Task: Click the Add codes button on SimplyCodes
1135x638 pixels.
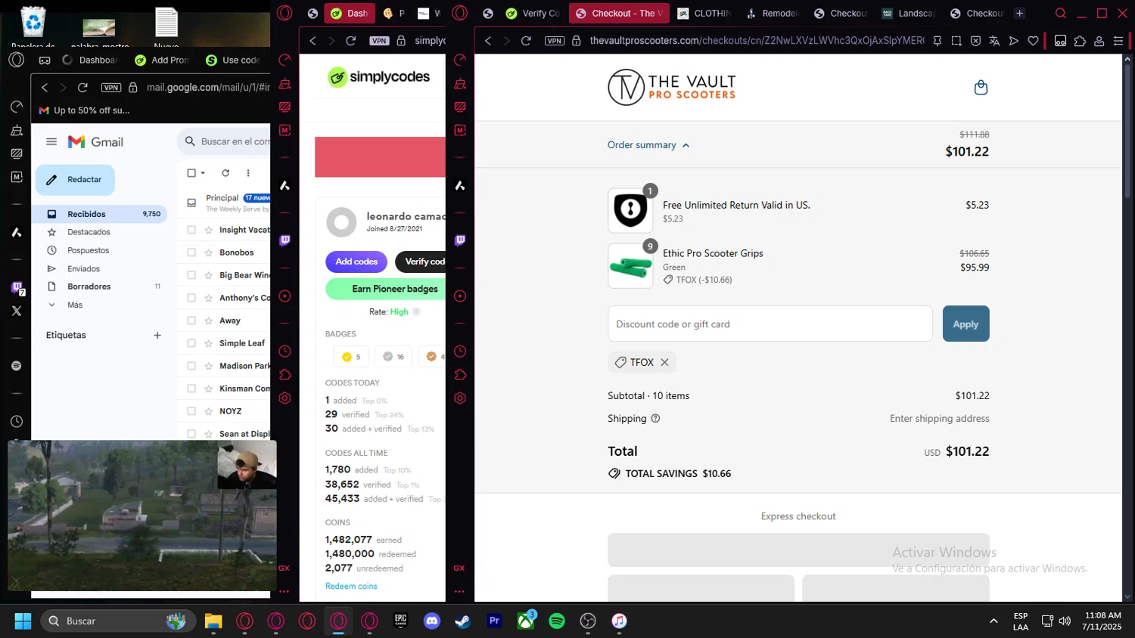Action: coord(356,262)
